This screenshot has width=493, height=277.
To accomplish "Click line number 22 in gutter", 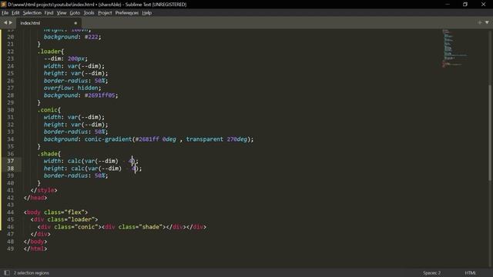I will coord(10,52).
